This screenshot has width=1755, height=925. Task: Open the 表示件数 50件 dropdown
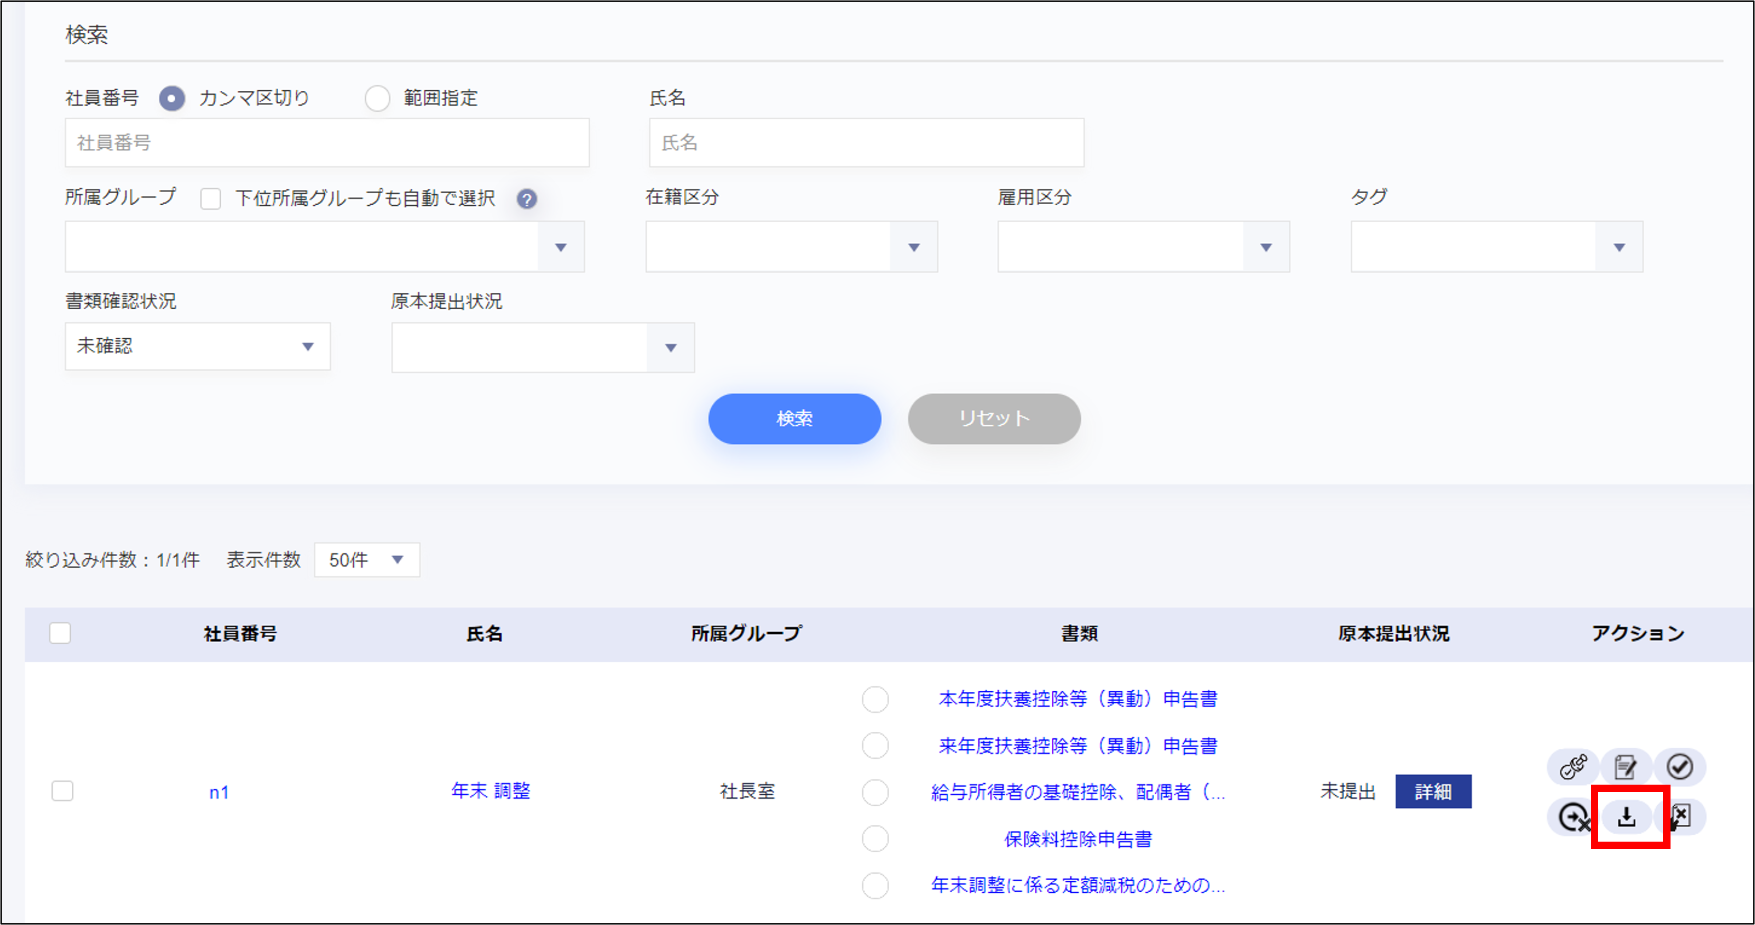click(366, 559)
